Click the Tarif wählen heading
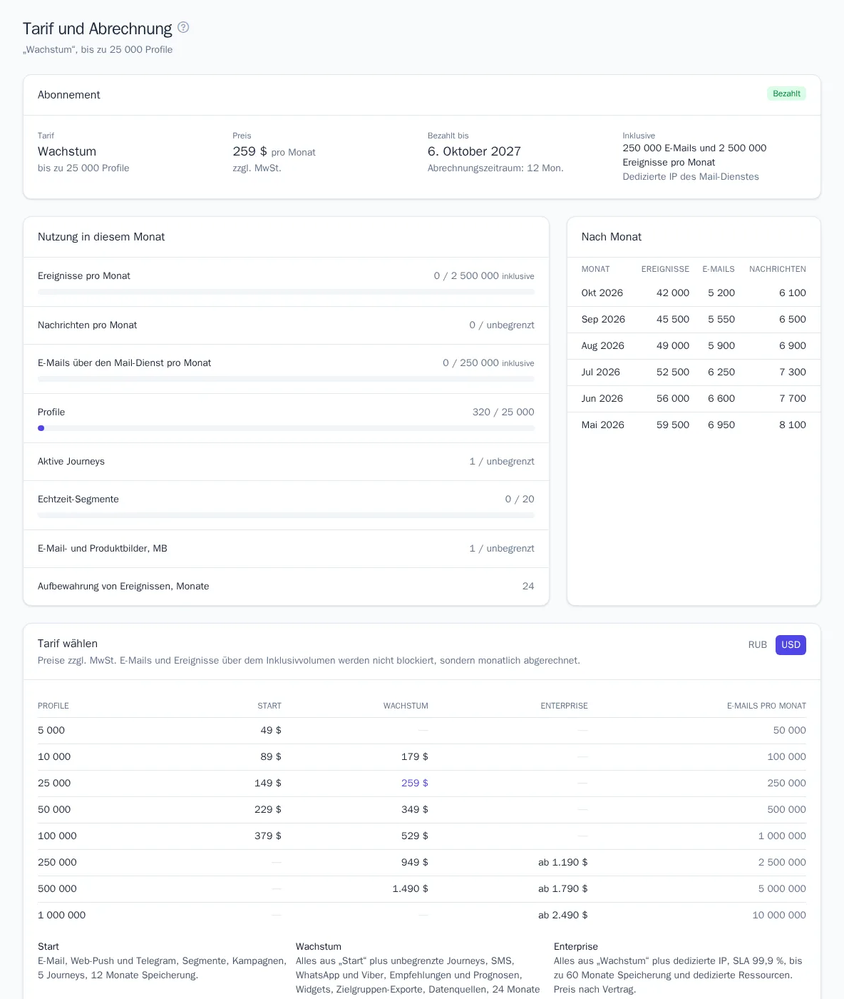The width and height of the screenshot is (844, 999). click(x=68, y=644)
